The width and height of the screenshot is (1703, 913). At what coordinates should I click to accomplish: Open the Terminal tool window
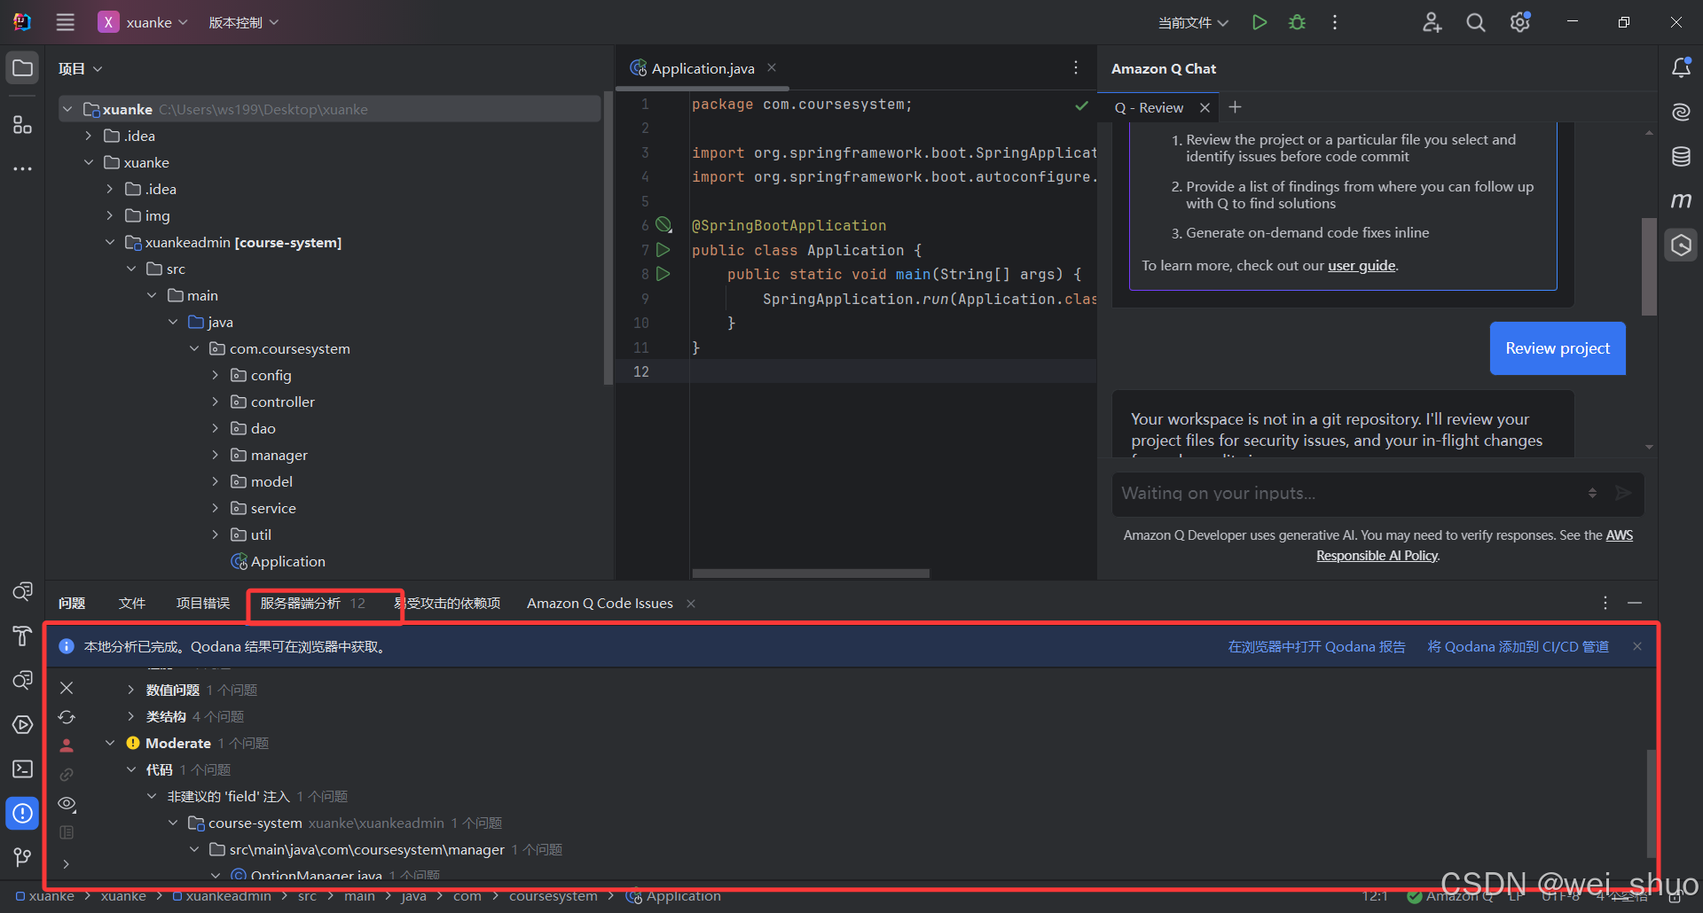point(22,769)
